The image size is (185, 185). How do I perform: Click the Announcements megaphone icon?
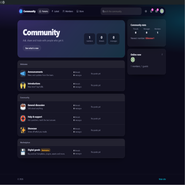coord(23,74)
